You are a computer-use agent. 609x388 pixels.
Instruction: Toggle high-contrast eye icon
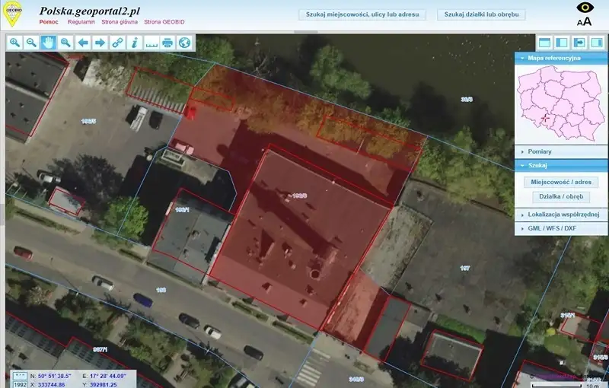[584, 7]
